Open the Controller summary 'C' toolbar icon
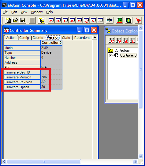 pos(51,20)
